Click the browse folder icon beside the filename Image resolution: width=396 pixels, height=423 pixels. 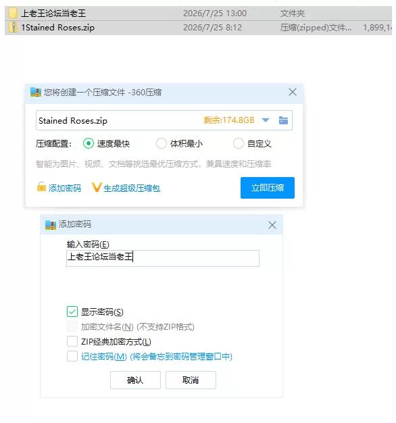click(283, 120)
